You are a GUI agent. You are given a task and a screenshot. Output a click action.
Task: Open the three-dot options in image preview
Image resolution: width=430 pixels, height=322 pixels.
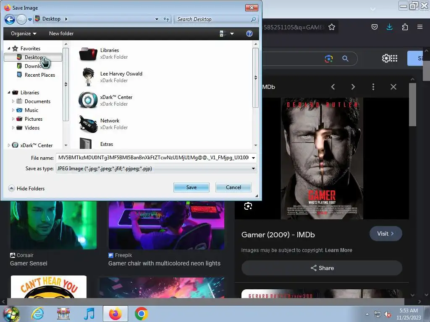click(373, 87)
